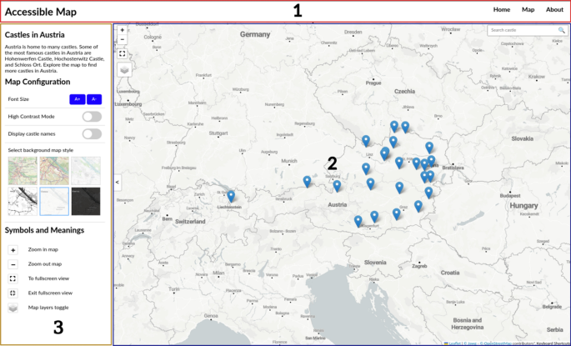This screenshot has height=346, width=571.
Task: Click the 'To fullscreen view' legend entry
Action: 48,278
